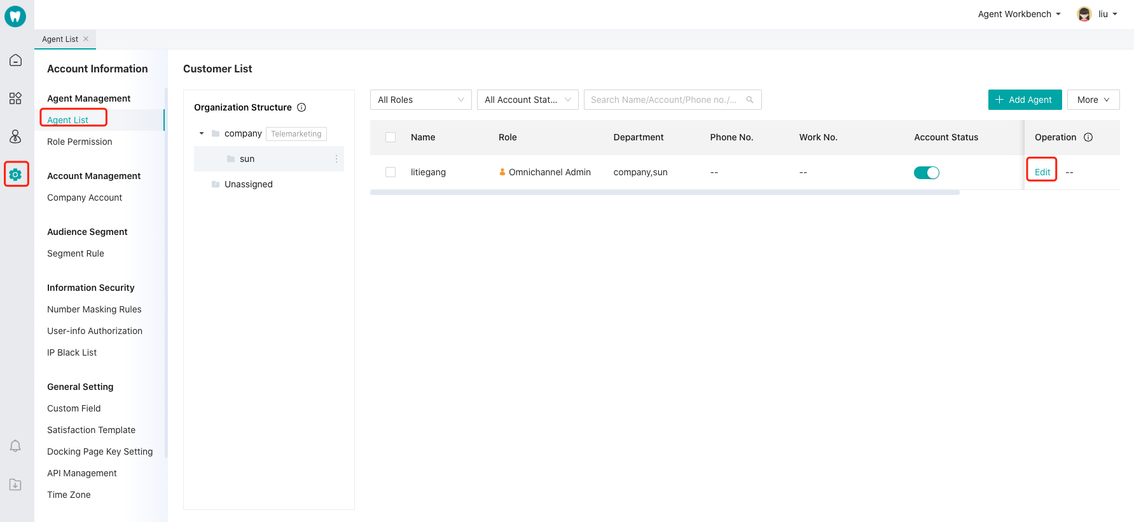Screen dimensions: 1134x522
Task: Open the All Account Status dropdown
Action: 528,100
